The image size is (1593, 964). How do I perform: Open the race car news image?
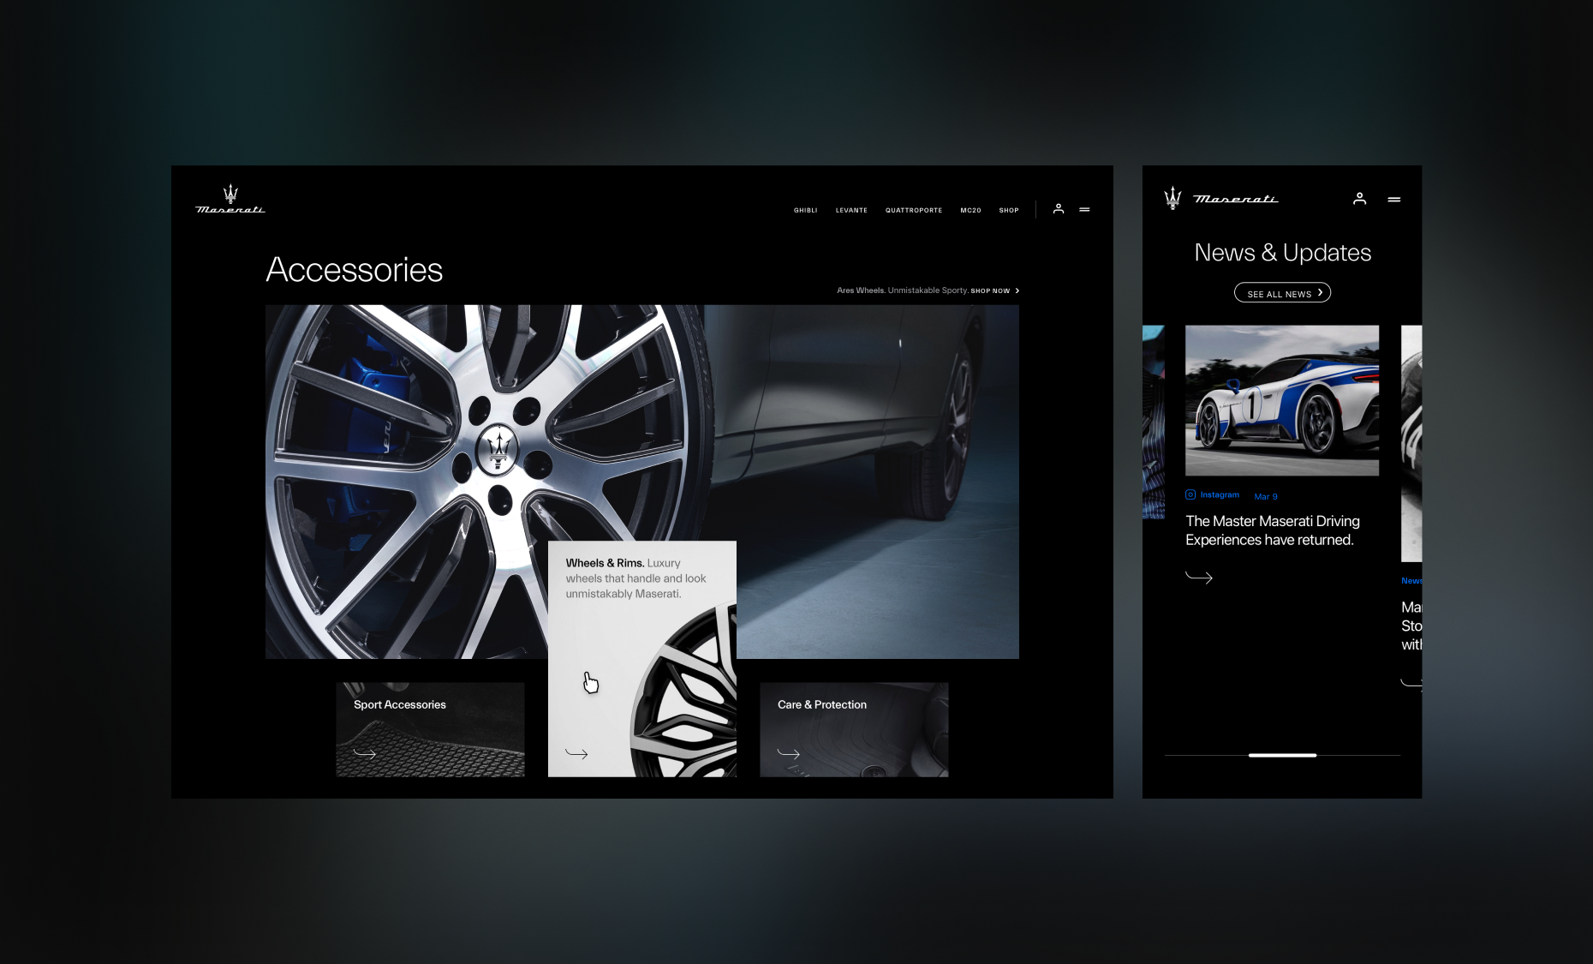(1282, 400)
